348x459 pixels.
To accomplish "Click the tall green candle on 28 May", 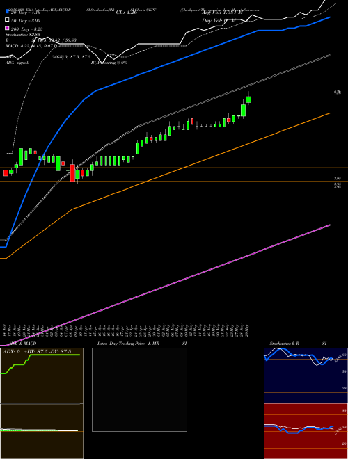I will point(243,110).
